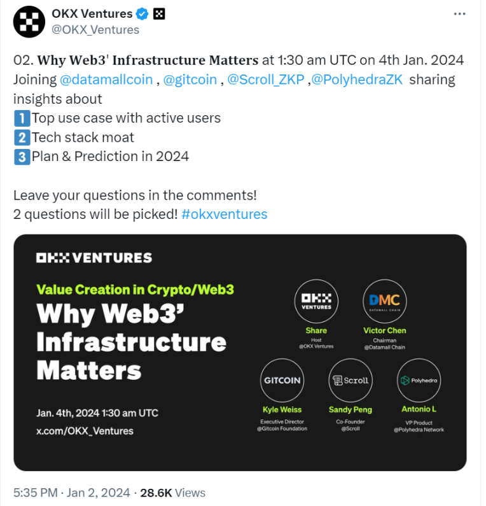Click the OKX Ventures logo in banner
486x506 pixels.
click(94, 258)
